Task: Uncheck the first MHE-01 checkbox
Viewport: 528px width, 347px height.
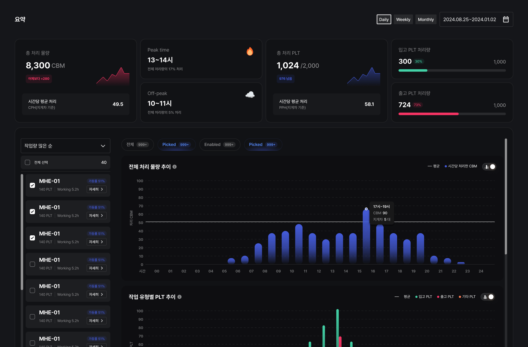Action: [x=32, y=185]
